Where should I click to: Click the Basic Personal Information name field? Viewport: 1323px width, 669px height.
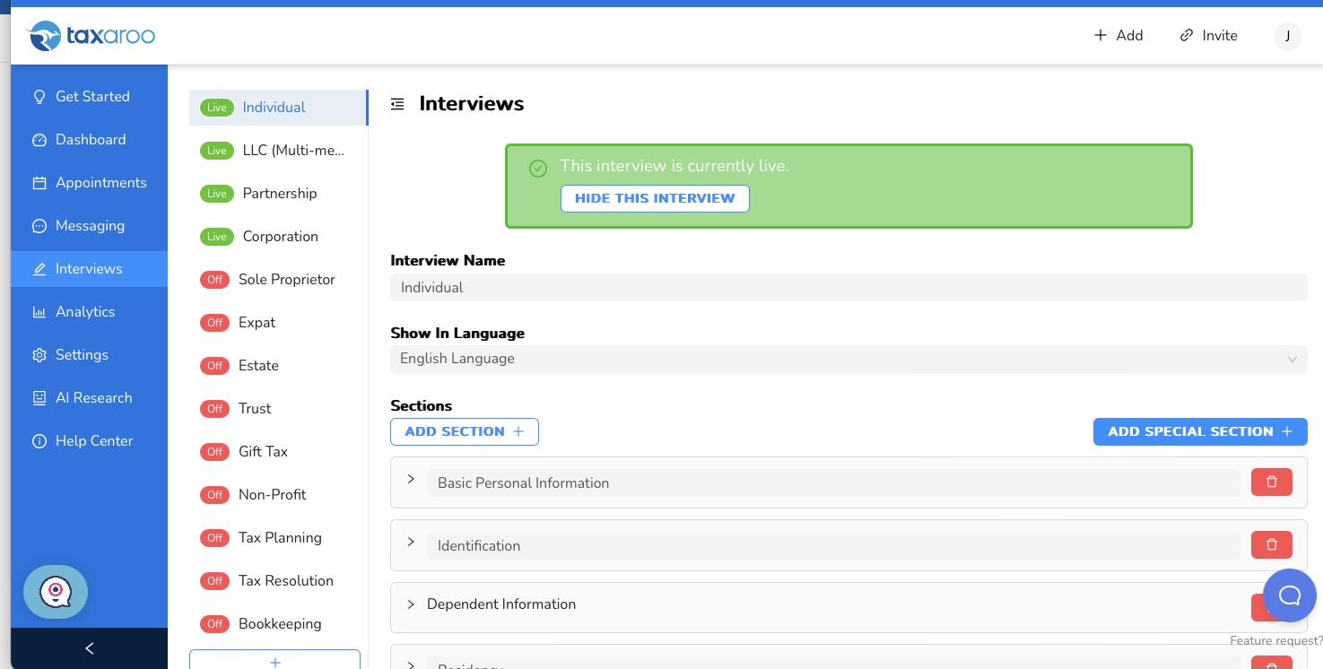[833, 482]
